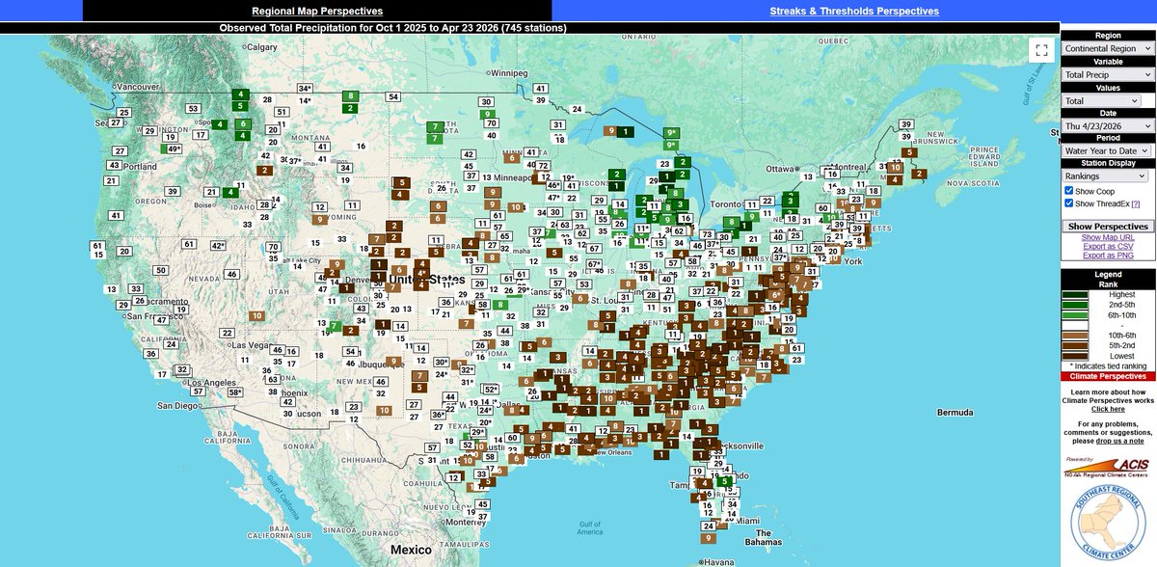This screenshot has width=1157, height=567.
Task: Open the 67* station marker in Illinois
Action: coord(594,264)
